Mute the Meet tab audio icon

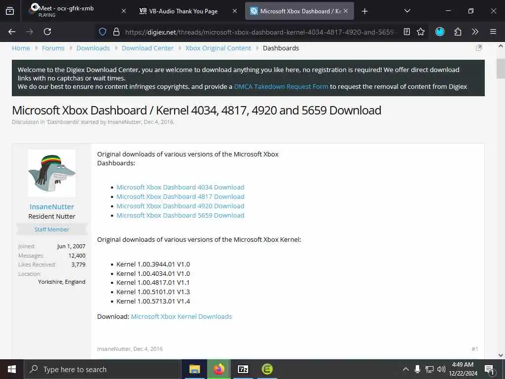(x=35, y=7)
